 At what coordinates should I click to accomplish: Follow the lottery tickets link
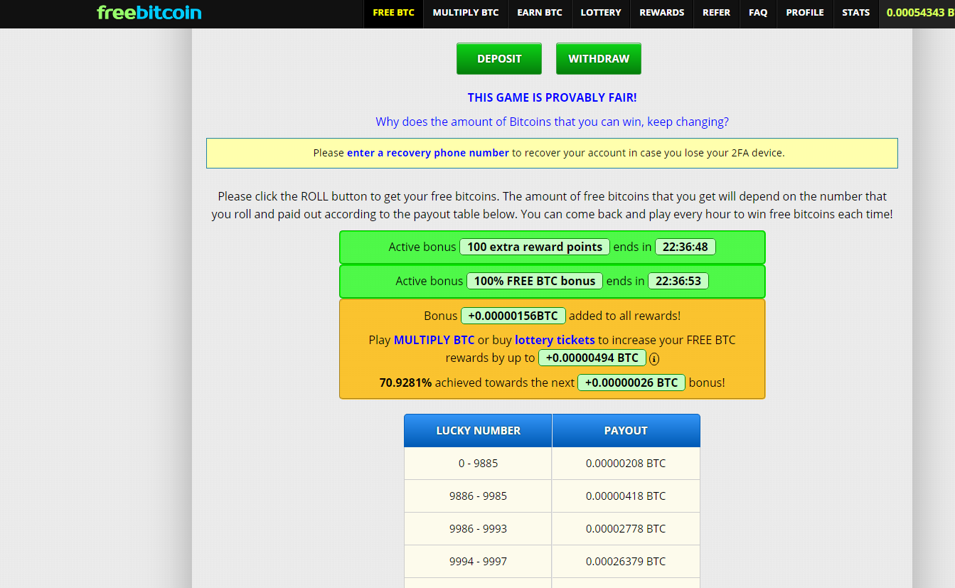click(555, 340)
